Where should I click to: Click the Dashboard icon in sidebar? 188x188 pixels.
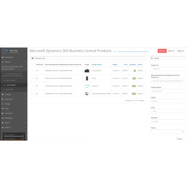point(3,57)
